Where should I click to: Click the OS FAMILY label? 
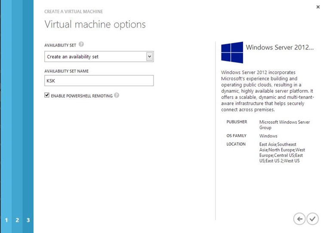(x=236, y=136)
